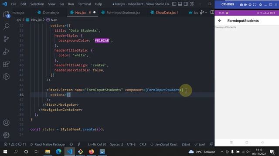This screenshot has width=279, height=156.
Task: Open Windows Start menu
Action: pos(5,152)
